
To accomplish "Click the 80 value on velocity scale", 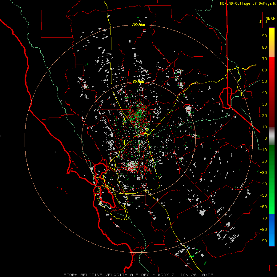I will (x=264, y=47).
